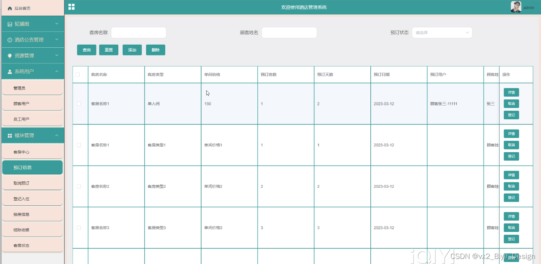Expand the 酒店公告管理 chevron
Viewport: 541px width, 264px height.
coord(57,40)
